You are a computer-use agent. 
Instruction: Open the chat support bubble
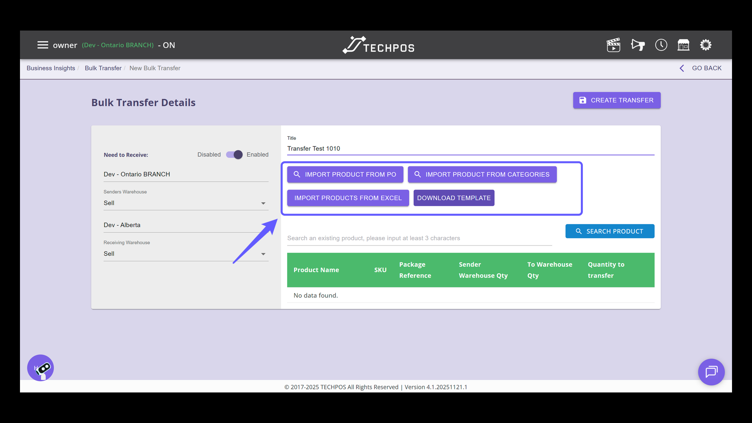[x=711, y=372]
